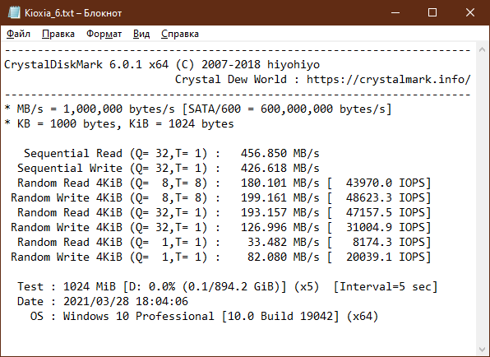Viewport: 490px width, 357px height.
Task: Click the scrollbar down arrow
Action: click(482, 349)
